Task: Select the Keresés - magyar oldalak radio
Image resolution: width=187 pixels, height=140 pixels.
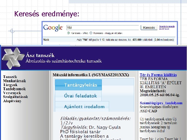Action: 91,33
